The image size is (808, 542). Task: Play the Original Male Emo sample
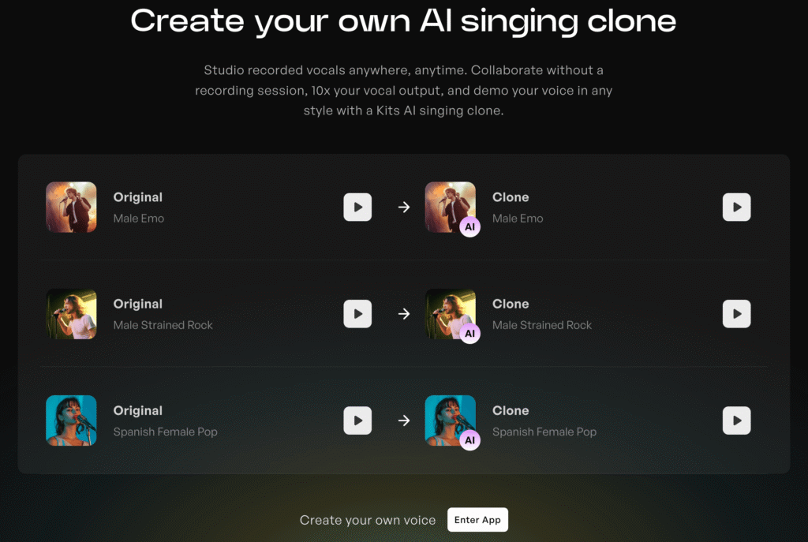[x=357, y=207]
